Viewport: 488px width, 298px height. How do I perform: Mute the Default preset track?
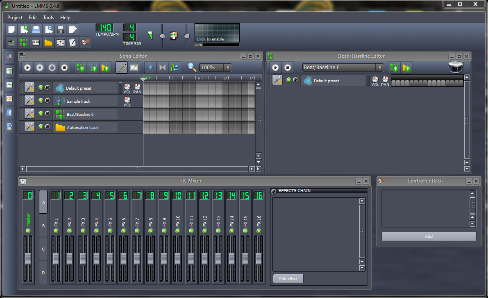41,87
